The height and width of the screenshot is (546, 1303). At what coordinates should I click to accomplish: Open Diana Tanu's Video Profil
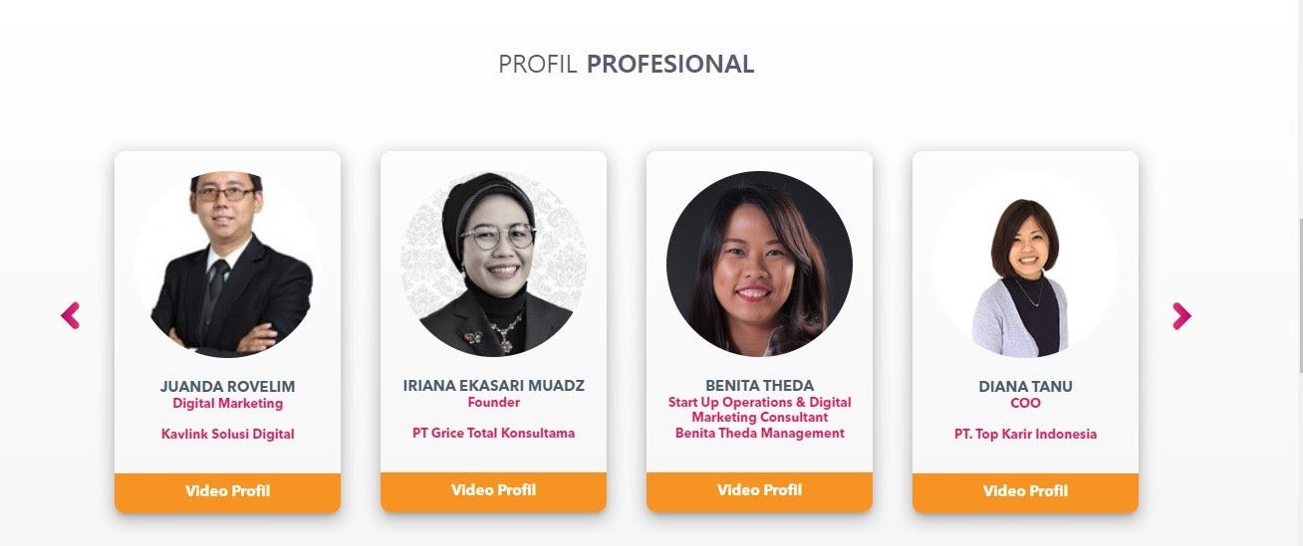tap(1025, 491)
